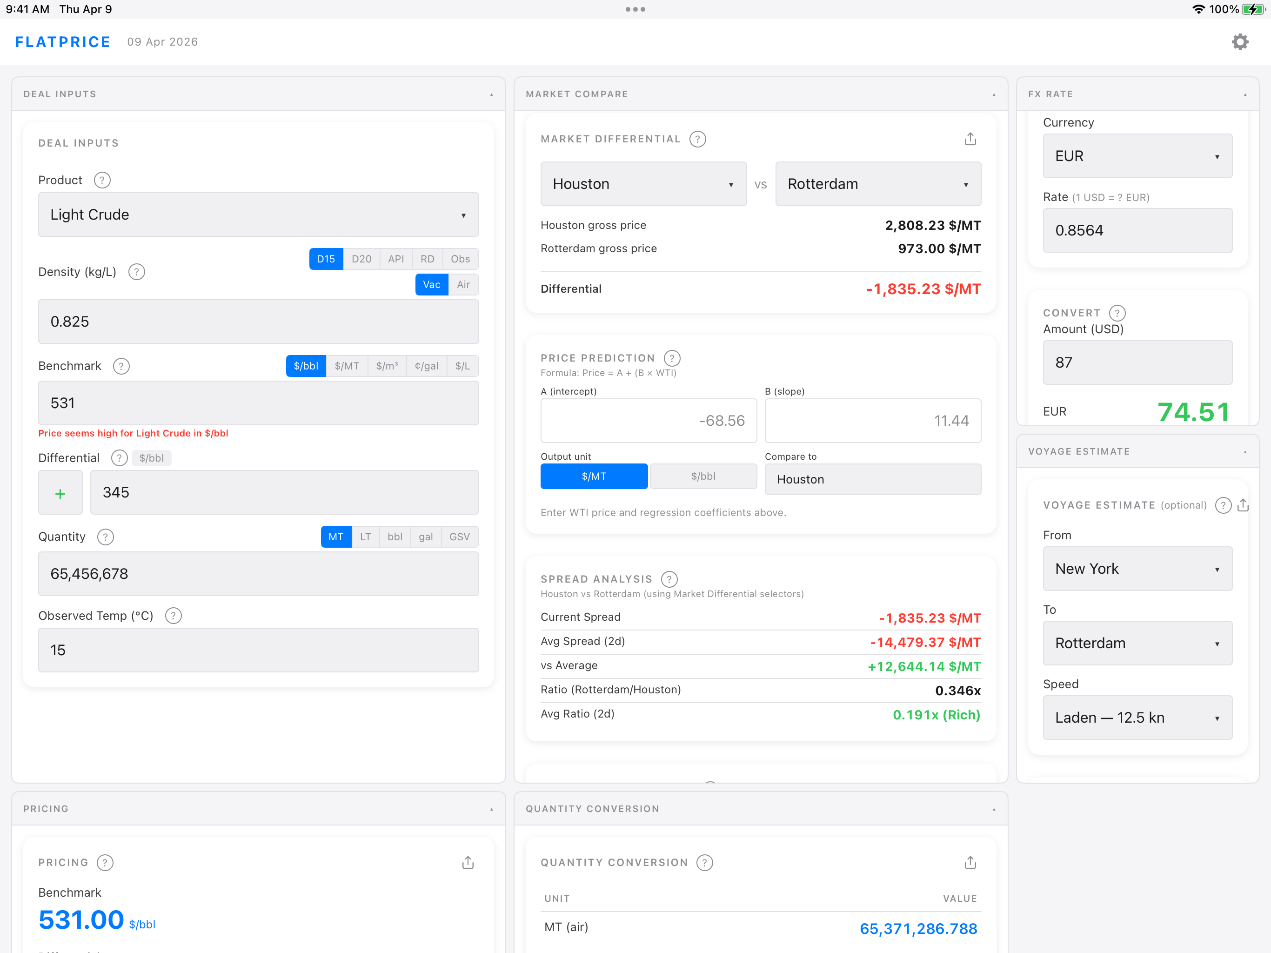Select bbl quantity unit tab

[395, 537]
